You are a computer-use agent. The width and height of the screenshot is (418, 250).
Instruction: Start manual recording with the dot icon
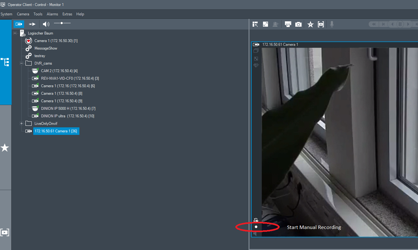coord(256,227)
